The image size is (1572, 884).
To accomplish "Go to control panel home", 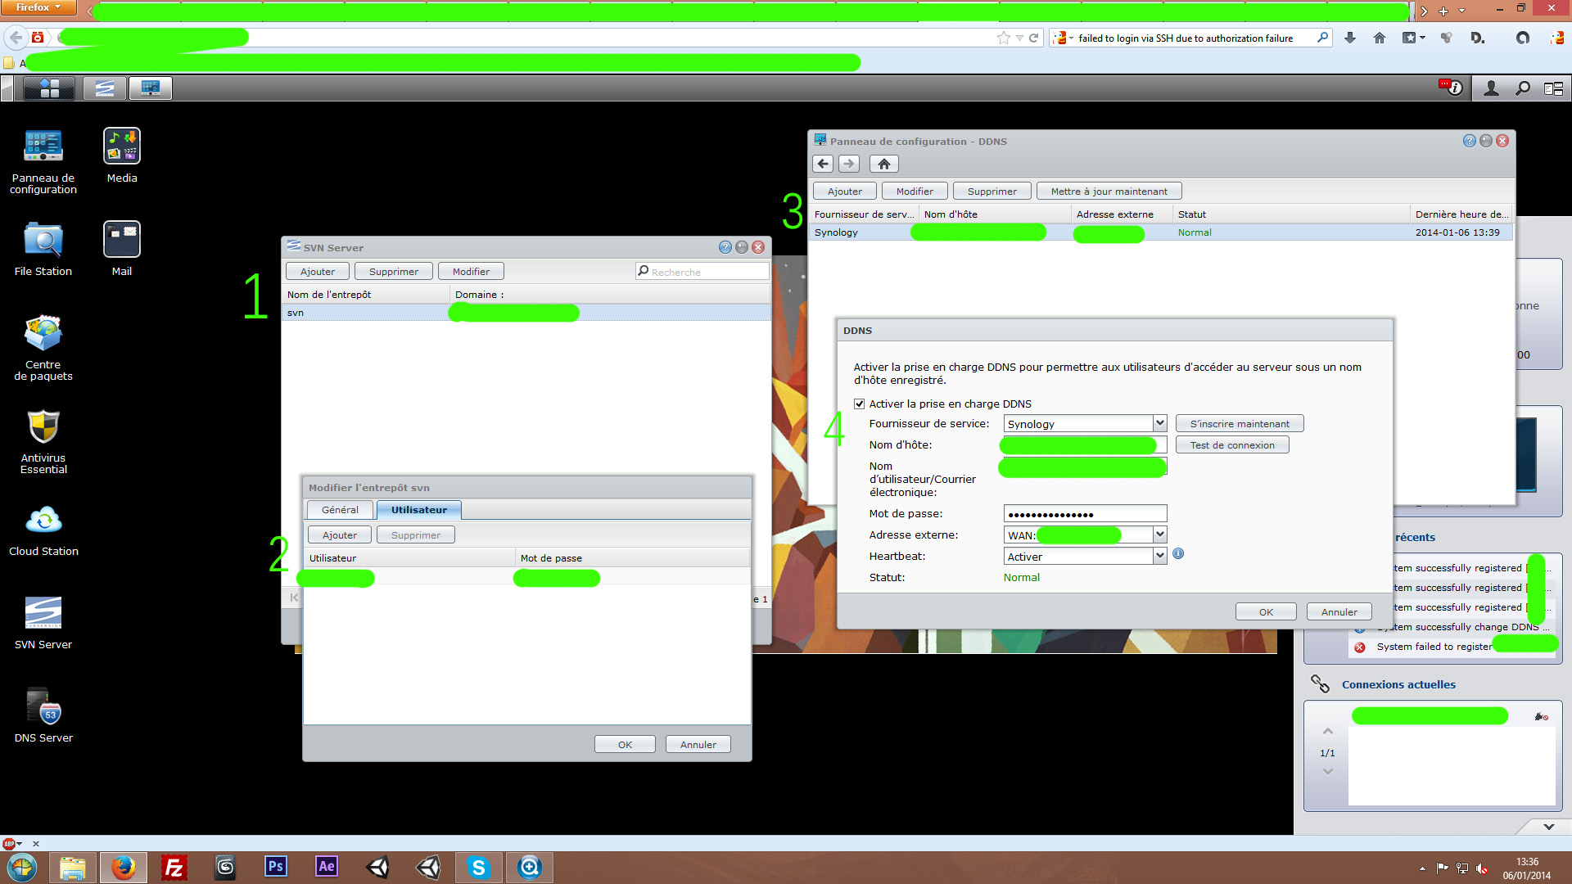I will pyautogui.click(x=884, y=164).
